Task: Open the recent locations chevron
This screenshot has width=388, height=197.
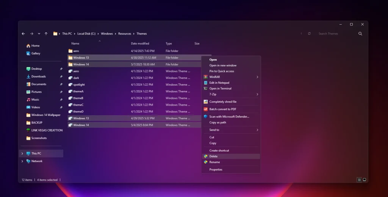Action: click(x=39, y=34)
